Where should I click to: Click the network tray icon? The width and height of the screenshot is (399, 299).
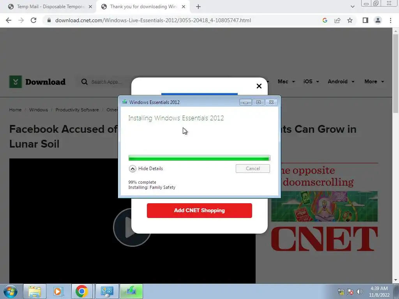pyautogui.click(x=341, y=291)
